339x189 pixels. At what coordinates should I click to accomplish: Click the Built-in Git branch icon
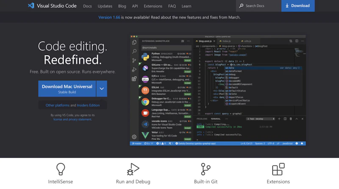[206, 169]
